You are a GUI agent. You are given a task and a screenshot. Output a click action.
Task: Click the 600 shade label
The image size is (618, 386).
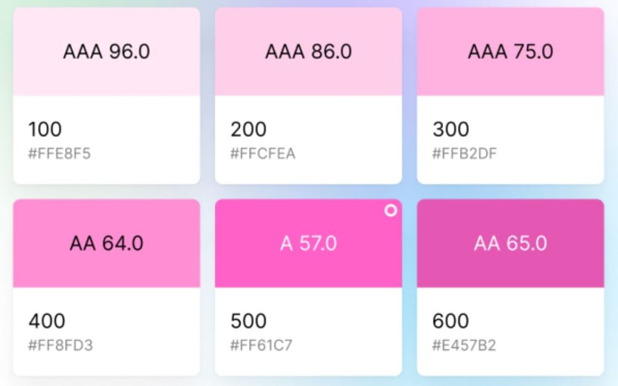tap(450, 321)
